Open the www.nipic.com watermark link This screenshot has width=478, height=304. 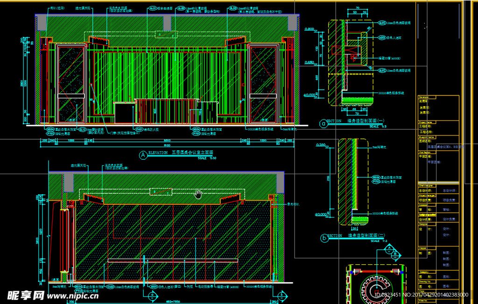[x=73, y=296]
